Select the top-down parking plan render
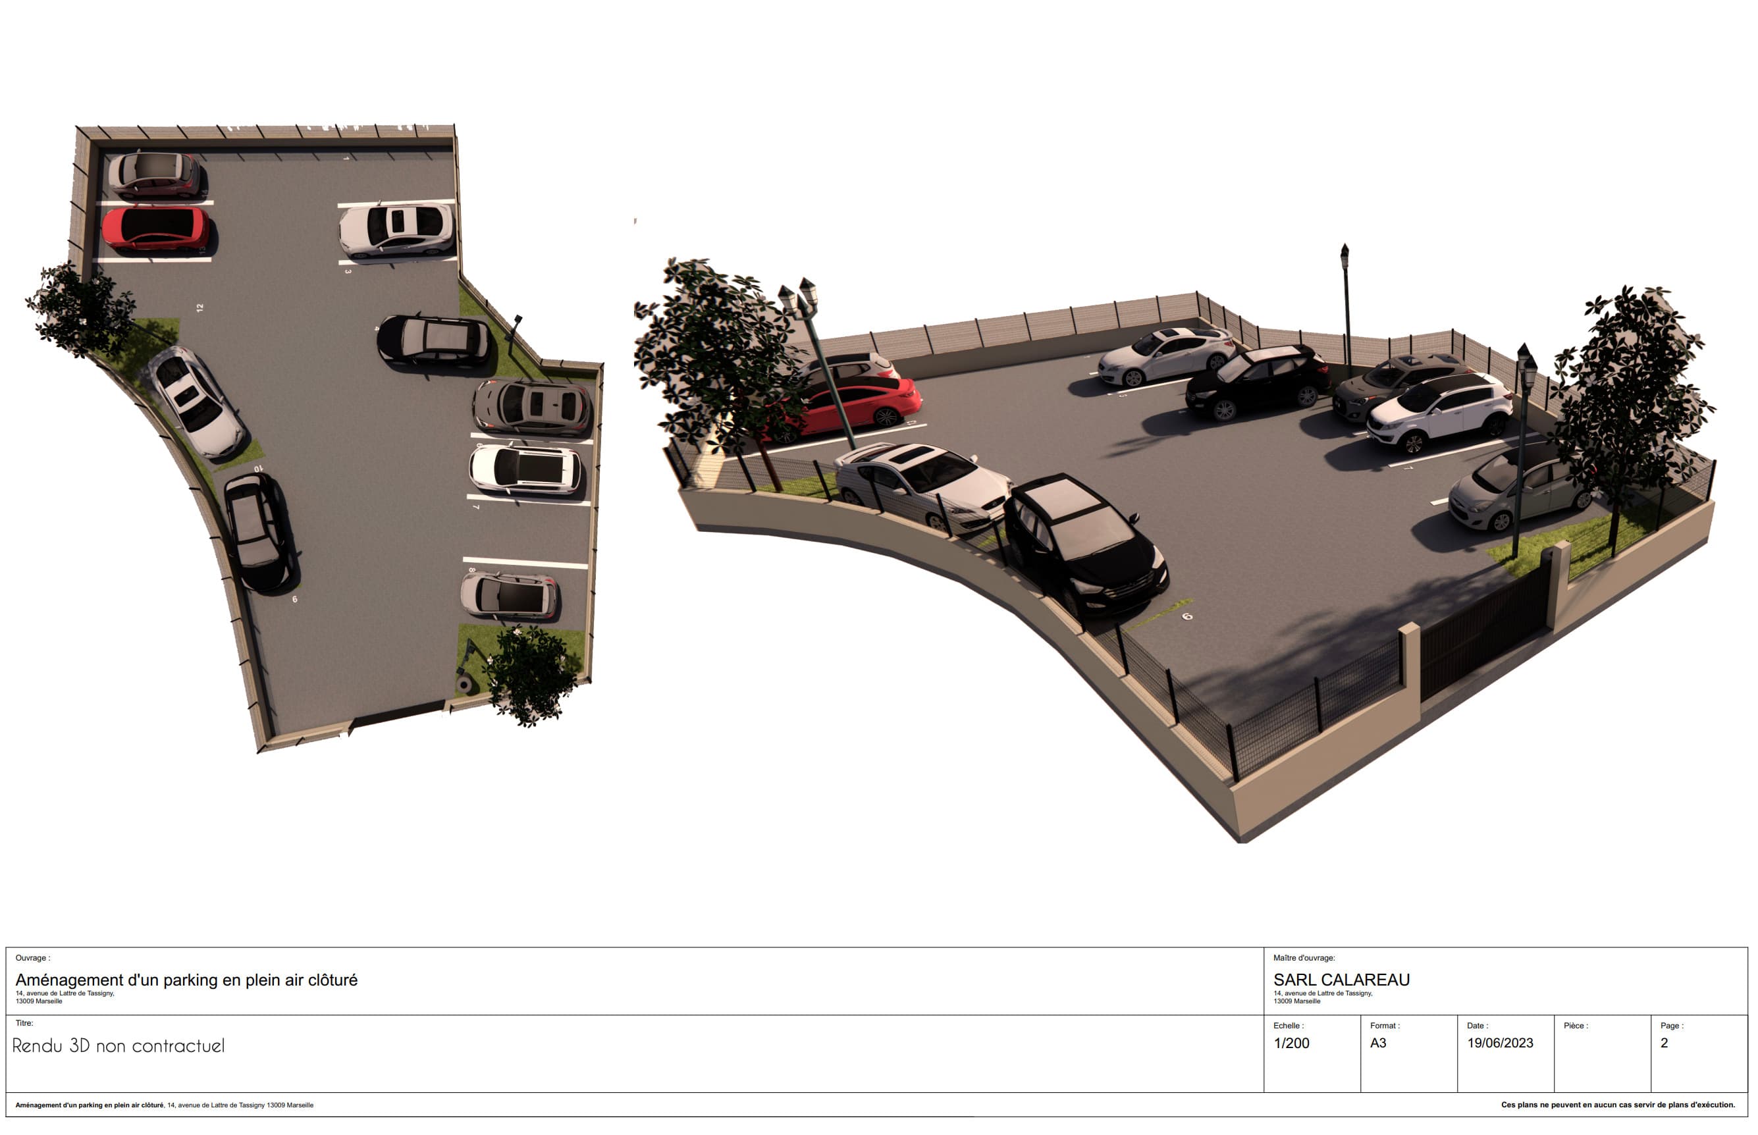The image size is (1758, 1135). pyautogui.click(x=315, y=439)
